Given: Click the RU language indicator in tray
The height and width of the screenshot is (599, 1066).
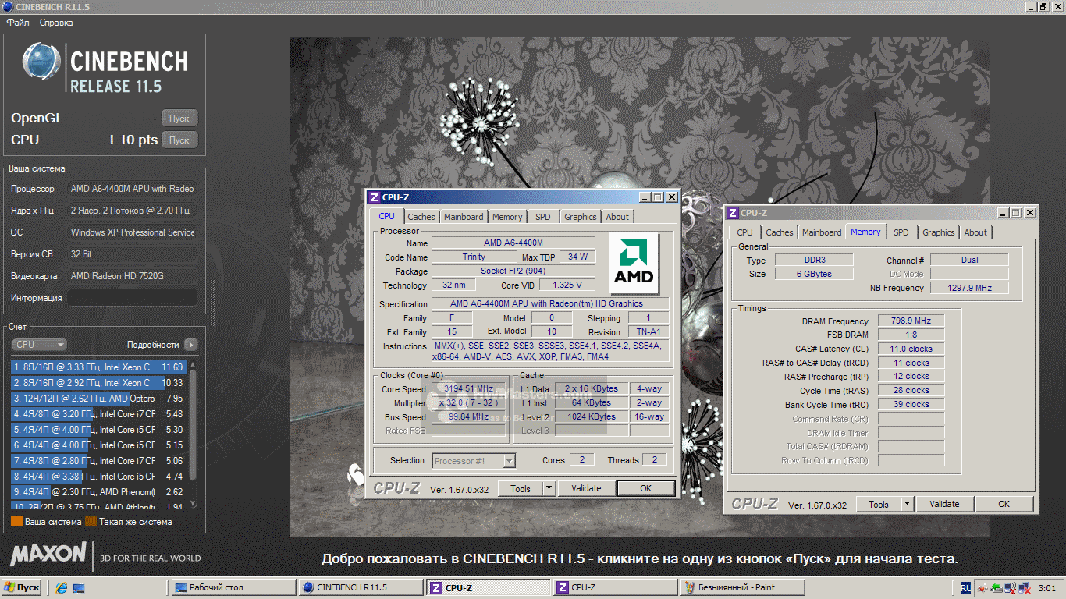Looking at the screenshot, I should (x=965, y=587).
